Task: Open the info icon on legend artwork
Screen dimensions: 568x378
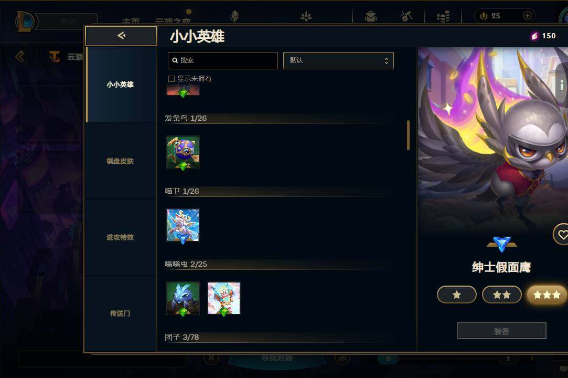Action: [562, 85]
